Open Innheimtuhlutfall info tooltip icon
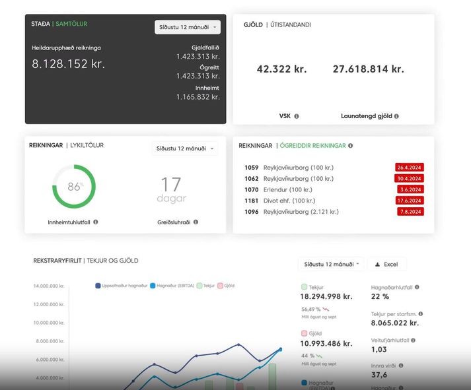 pyautogui.click(x=96, y=222)
